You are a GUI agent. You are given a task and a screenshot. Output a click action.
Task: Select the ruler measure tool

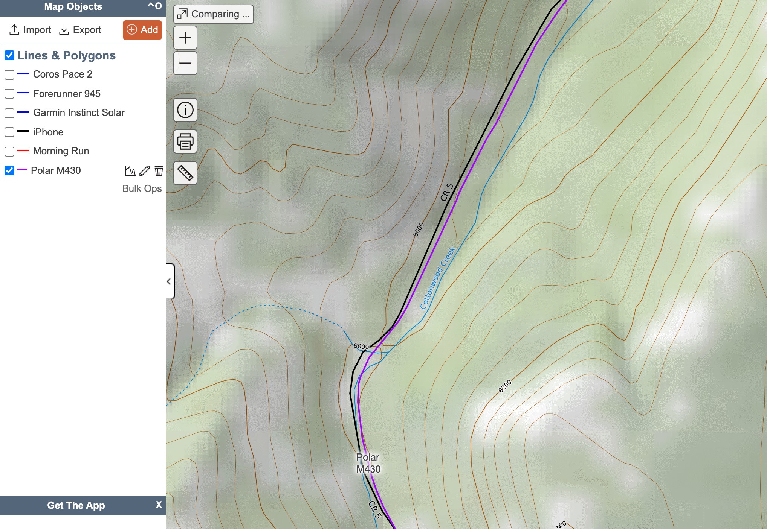click(185, 173)
